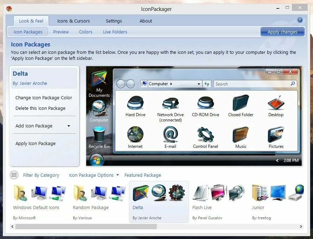This screenshot has width=313, height=239.
Task: Click the preview window maximize button
Action: pyautogui.click(x=279, y=71)
